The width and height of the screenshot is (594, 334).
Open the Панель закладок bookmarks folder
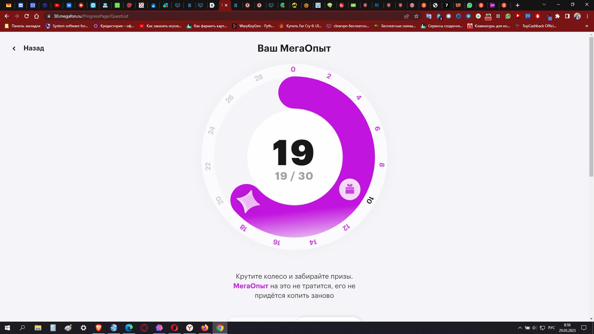pyautogui.click(x=23, y=26)
